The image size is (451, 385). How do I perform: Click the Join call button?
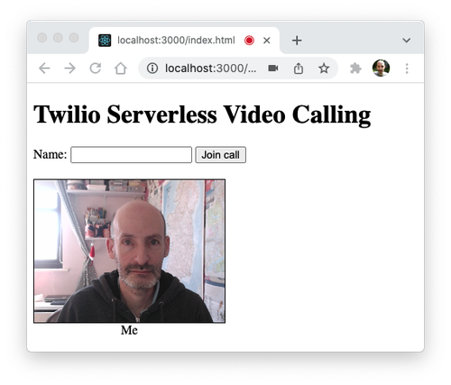[x=221, y=155]
